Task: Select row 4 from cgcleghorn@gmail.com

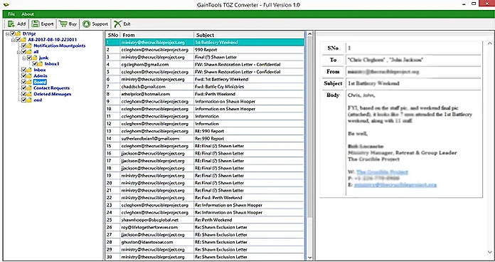Action: 205,65
